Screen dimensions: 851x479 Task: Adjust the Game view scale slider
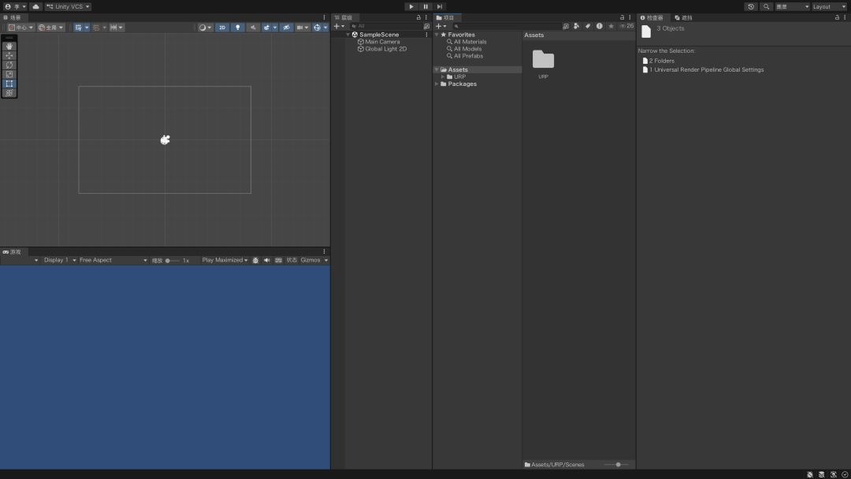click(x=172, y=261)
